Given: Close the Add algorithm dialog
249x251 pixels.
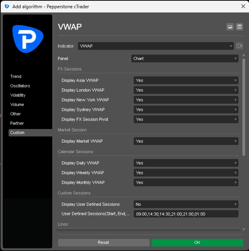Looking at the screenshot, I should click(243, 6).
